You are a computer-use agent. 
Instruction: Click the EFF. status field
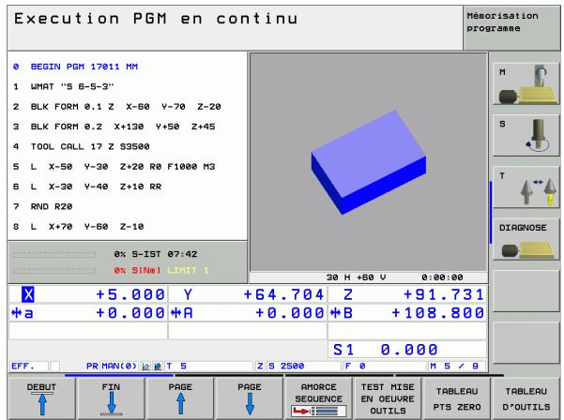28,367
